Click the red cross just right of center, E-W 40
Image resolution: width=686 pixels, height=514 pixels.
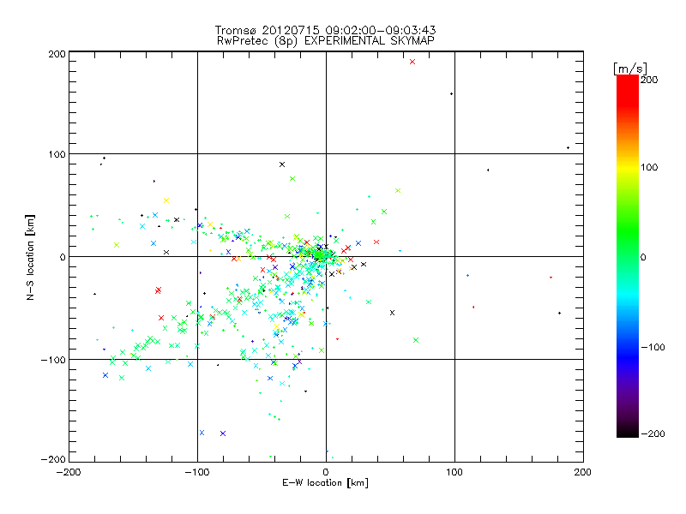click(376, 242)
